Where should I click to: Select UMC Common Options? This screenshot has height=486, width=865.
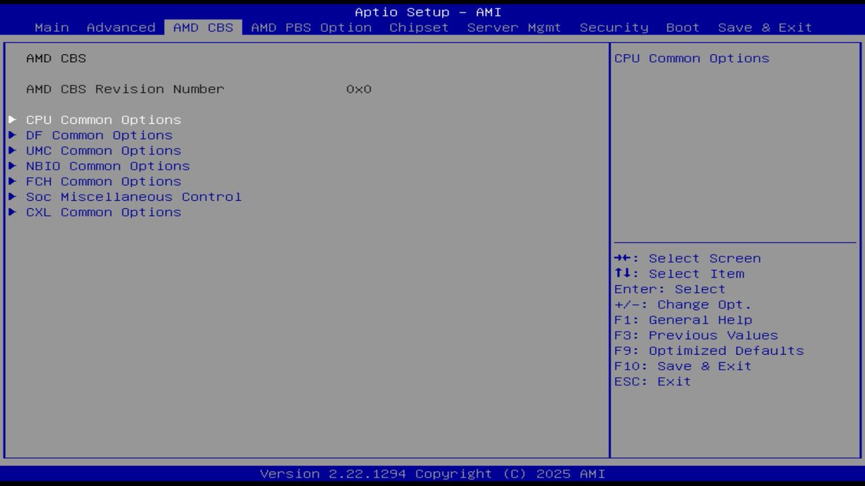[x=105, y=151]
